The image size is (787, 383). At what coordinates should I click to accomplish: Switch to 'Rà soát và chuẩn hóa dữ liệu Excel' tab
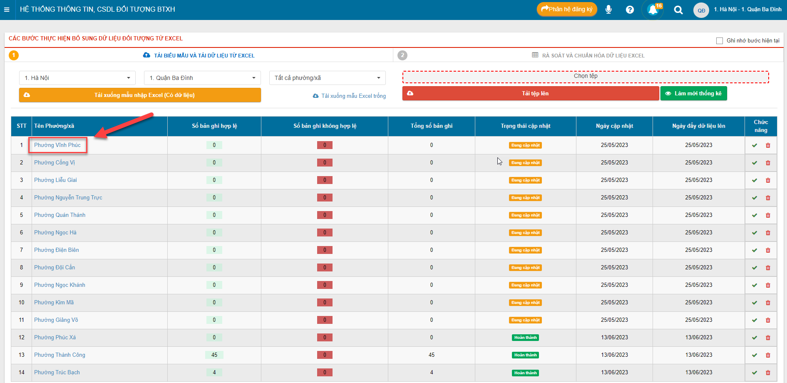pyautogui.click(x=593, y=55)
